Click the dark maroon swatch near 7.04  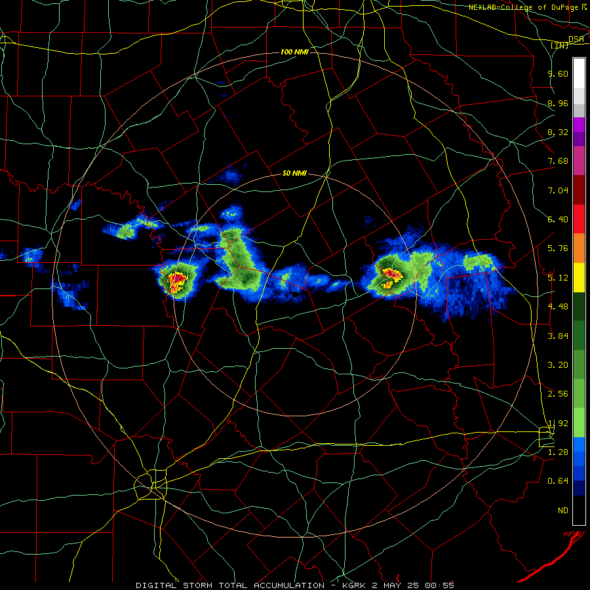coord(579,190)
